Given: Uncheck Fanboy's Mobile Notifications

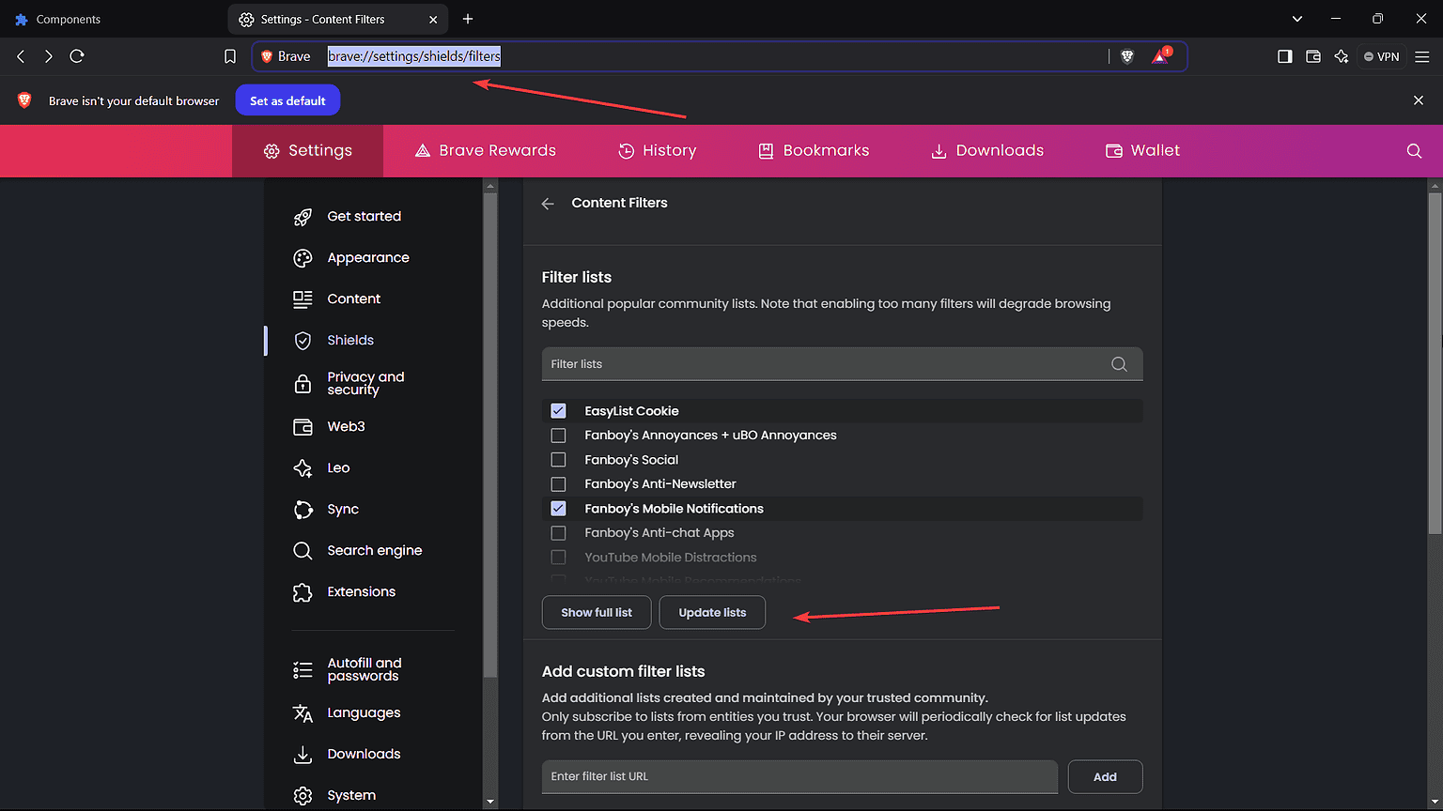Looking at the screenshot, I should [558, 508].
